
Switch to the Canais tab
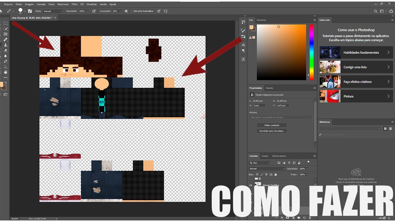[x=265, y=156]
